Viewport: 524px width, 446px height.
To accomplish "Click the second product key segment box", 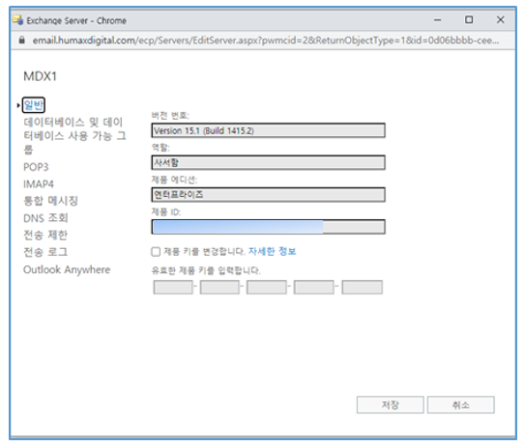I will point(219,288).
